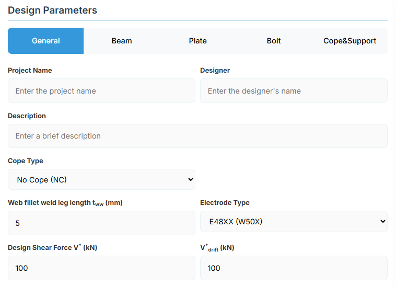395x286 pixels.
Task: Select the Design Shear Force V* input
Action: 101,268
